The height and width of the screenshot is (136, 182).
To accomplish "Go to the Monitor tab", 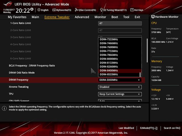I will click(x=100, y=17).
